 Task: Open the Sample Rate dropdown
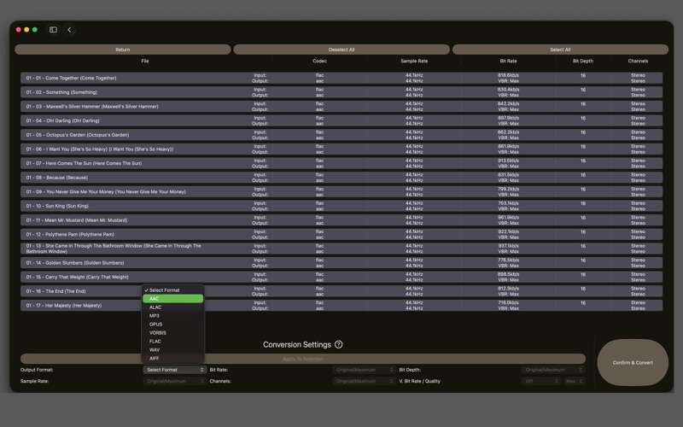(x=175, y=381)
